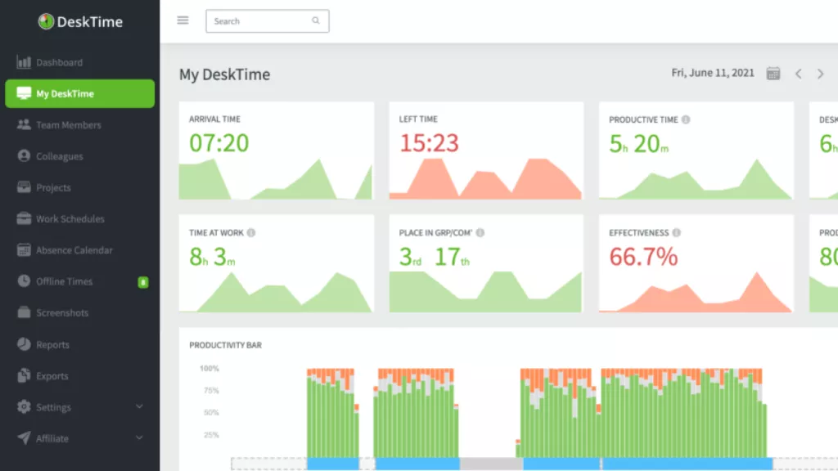Click the Settings gear icon
838x471 pixels.
[x=24, y=406]
